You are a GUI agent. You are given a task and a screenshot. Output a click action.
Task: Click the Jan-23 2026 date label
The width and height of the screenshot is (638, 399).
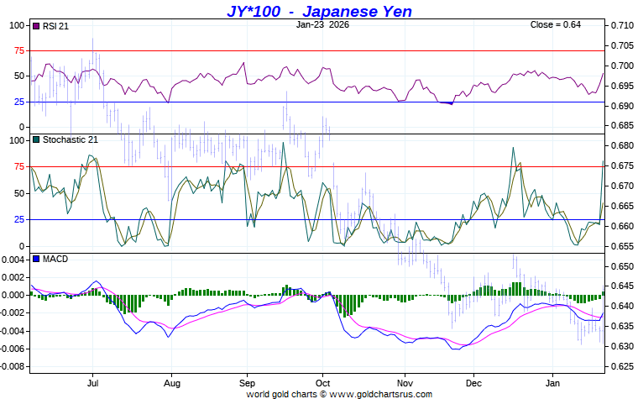pos(322,24)
